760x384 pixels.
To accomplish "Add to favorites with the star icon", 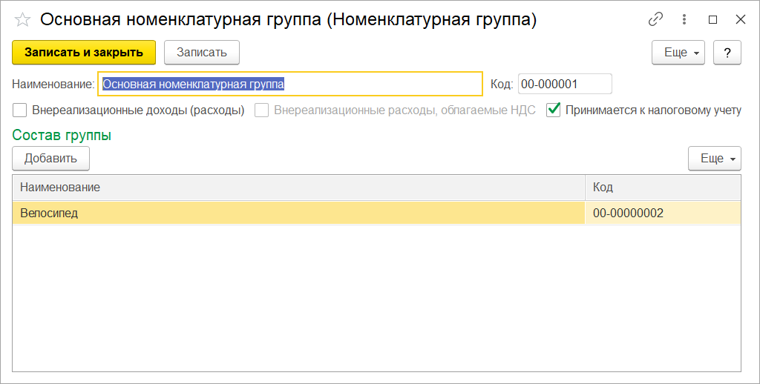I will 22,20.
